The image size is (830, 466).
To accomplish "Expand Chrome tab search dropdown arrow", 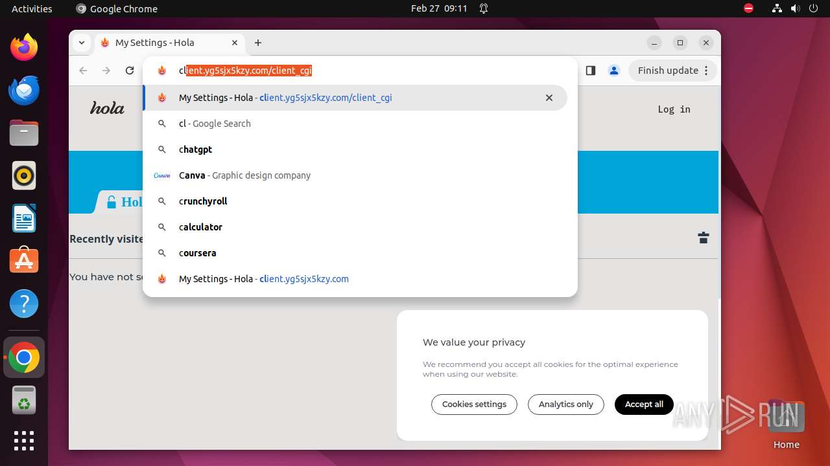I will pyautogui.click(x=81, y=43).
